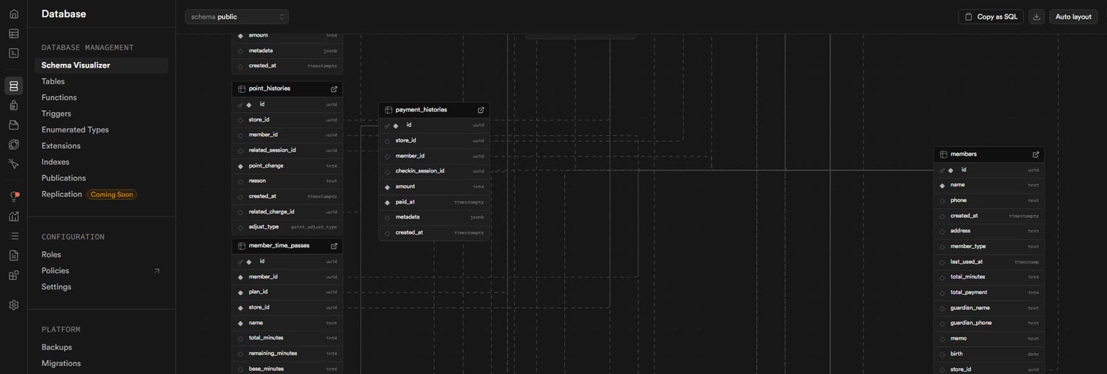Image resolution: width=1107 pixels, height=374 pixels.
Task: Click birth column in members table
Action: [x=989, y=354]
